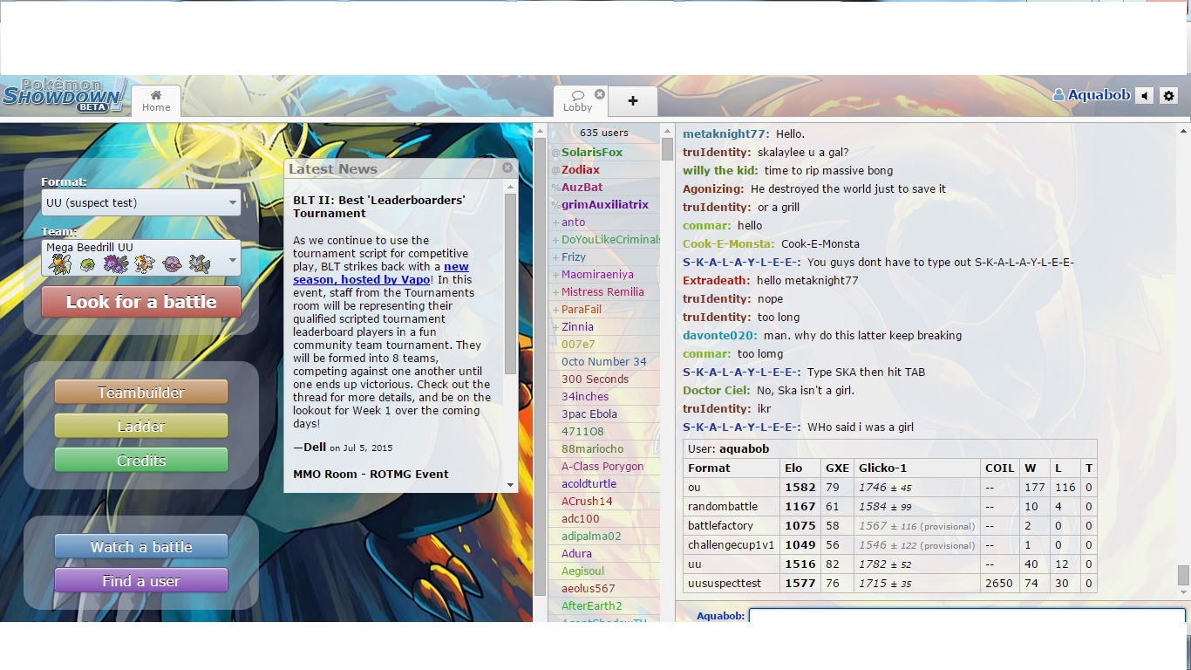Select user Zinnia in the user list
The width and height of the screenshot is (1191, 670).
(577, 327)
